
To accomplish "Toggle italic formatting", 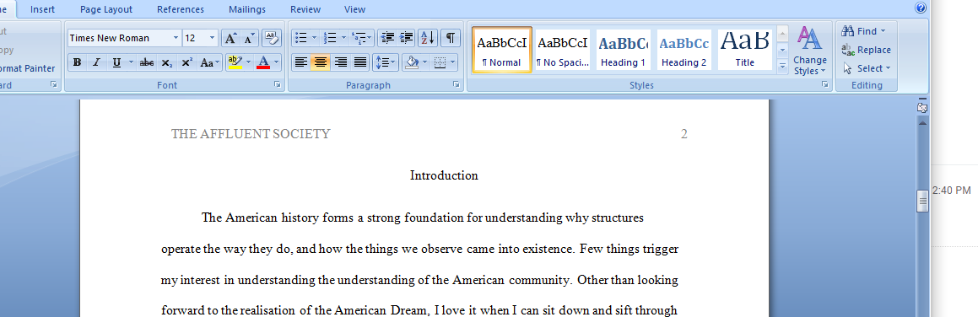I will 96,62.
